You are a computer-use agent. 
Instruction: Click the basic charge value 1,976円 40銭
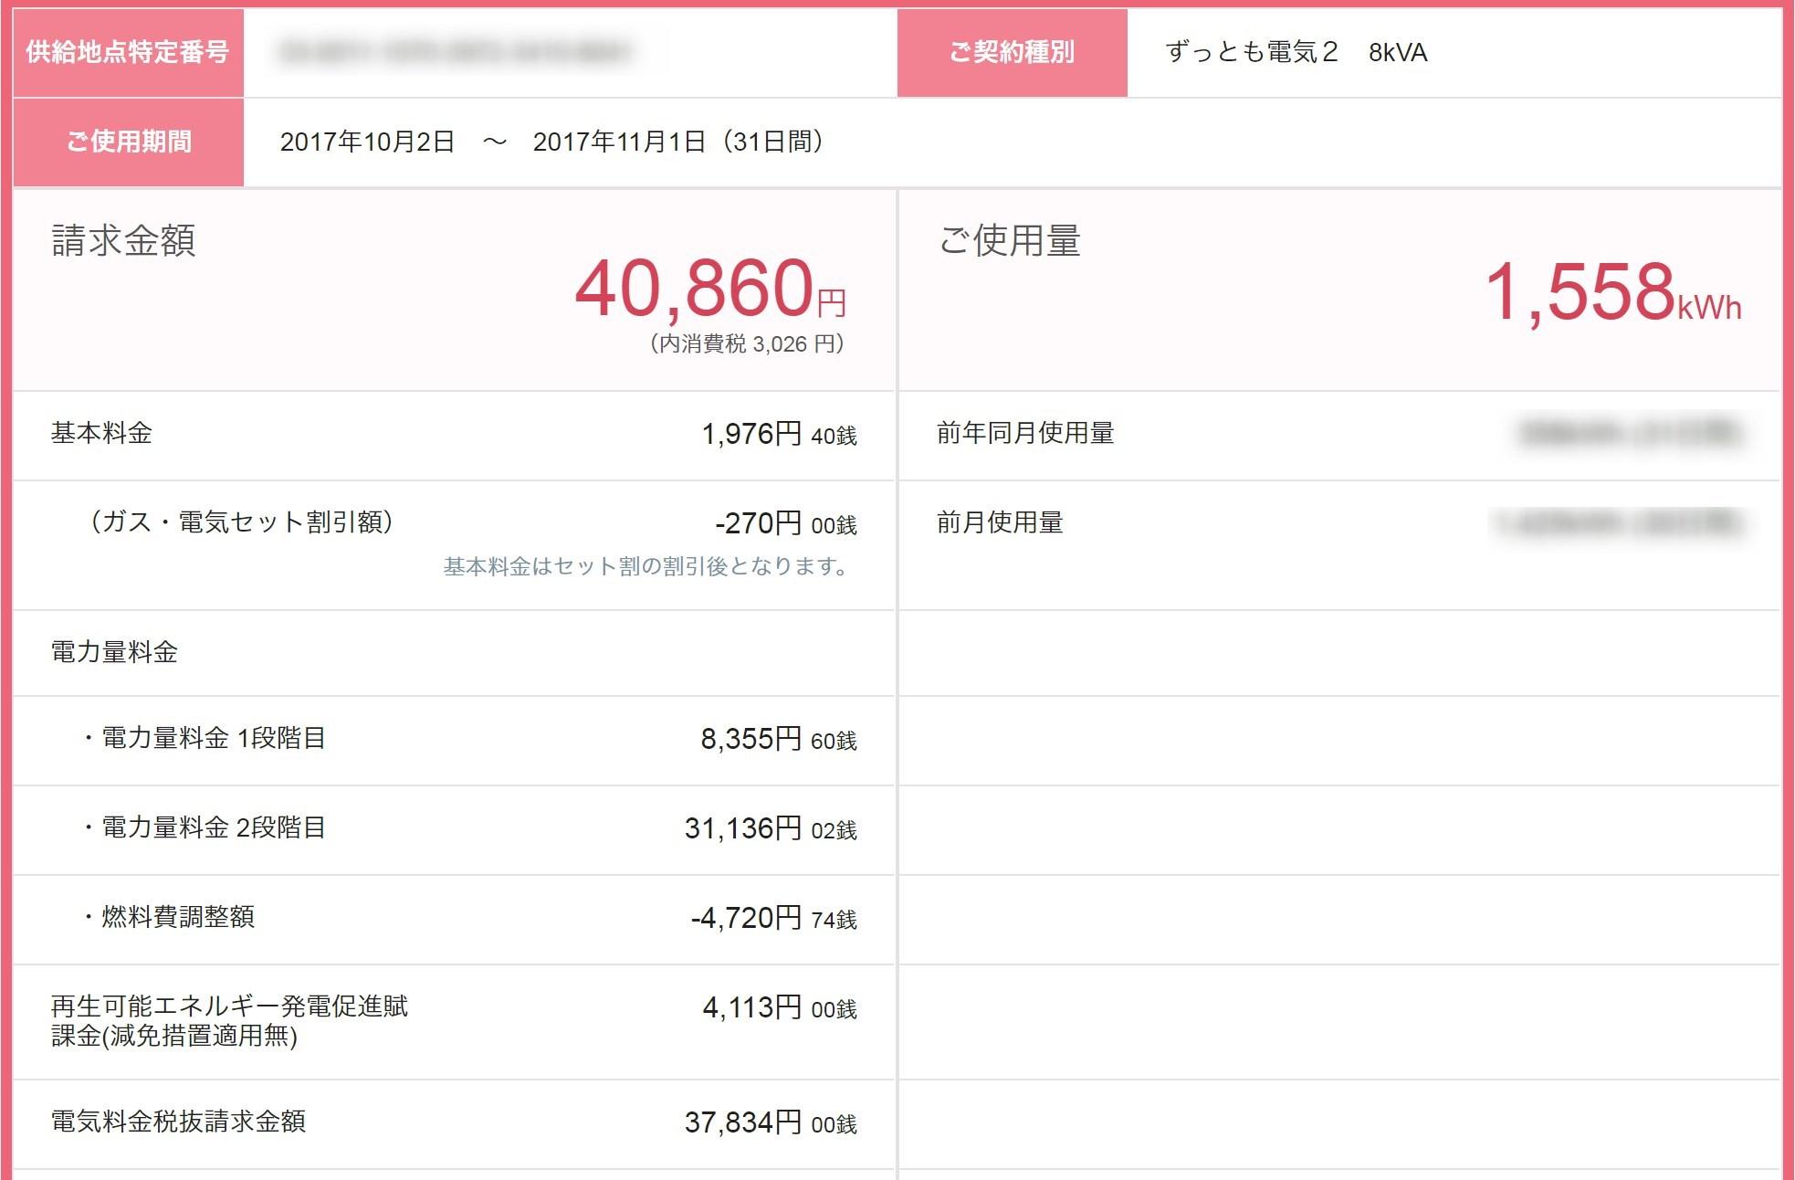click(x=779, y=434)
